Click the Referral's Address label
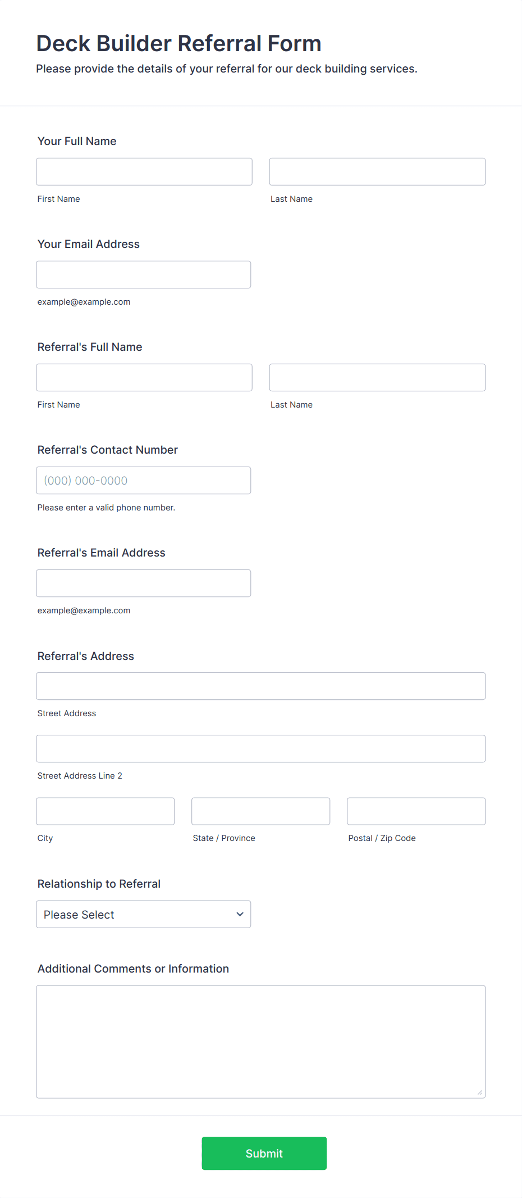Screen dimensions: 522x1198 pos(86,656)
